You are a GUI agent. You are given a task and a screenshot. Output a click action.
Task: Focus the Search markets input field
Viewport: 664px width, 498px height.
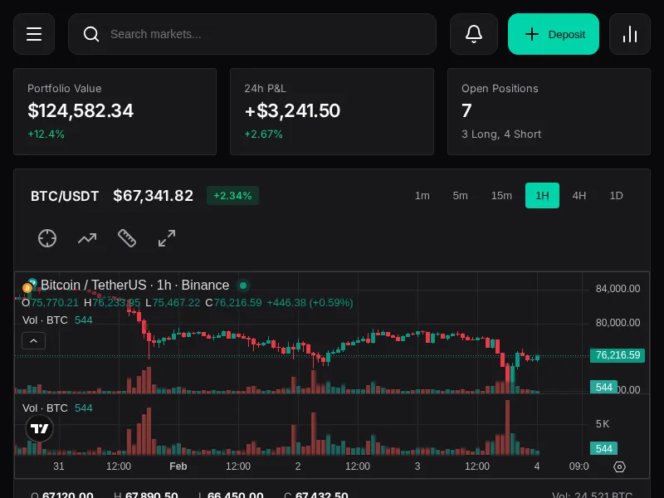point(266,34)
